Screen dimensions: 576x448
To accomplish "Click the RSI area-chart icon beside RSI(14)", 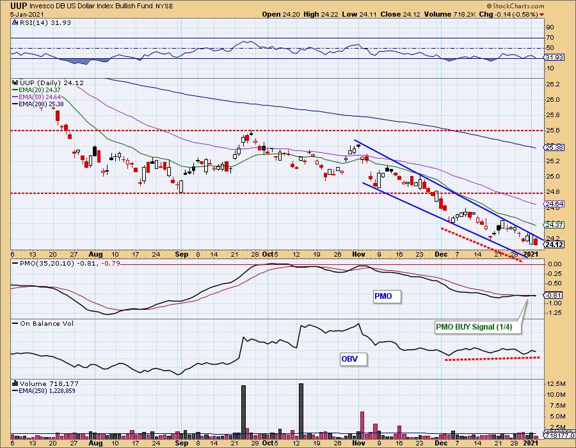I will pos(15,22).
